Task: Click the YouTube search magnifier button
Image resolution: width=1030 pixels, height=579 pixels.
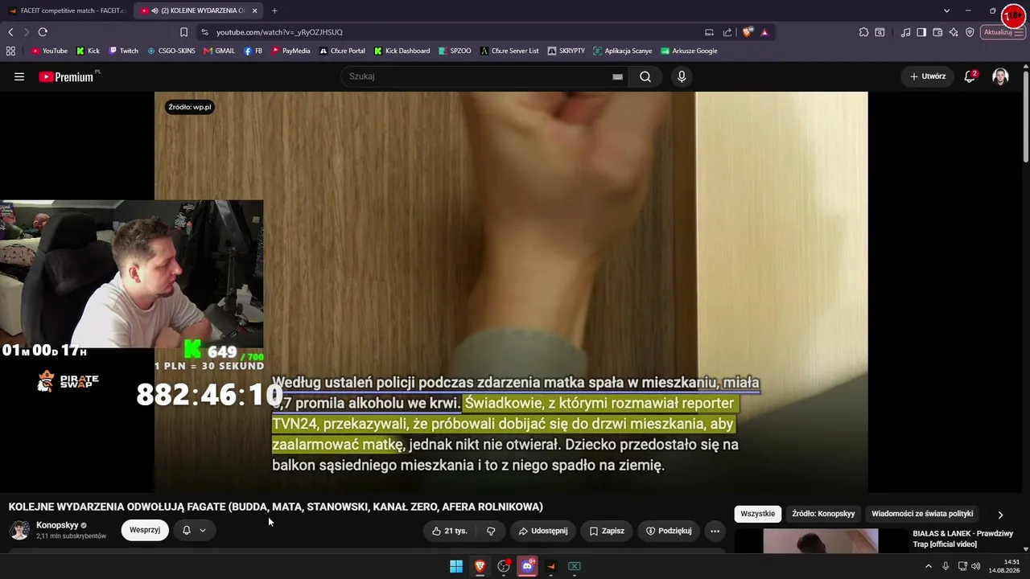Action: (x=645, y=76)
